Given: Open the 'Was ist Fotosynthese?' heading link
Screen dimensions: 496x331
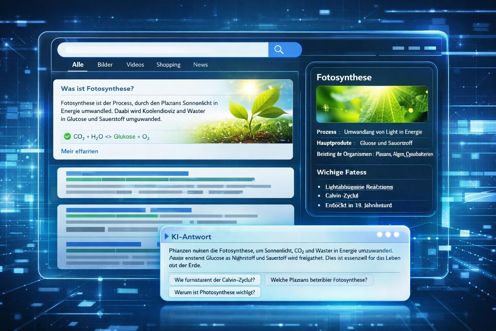Looking at the screenshot, I should pyautogui.click(x=97, y=89).
